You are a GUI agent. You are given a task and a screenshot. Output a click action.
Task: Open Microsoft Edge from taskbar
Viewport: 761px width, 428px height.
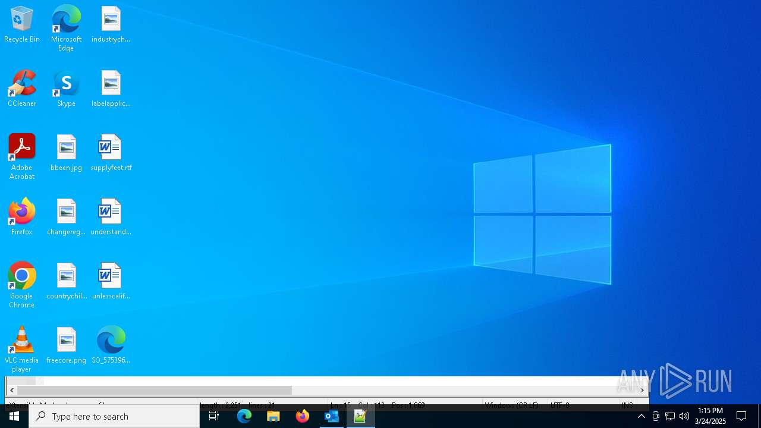(x=244, y=416)
